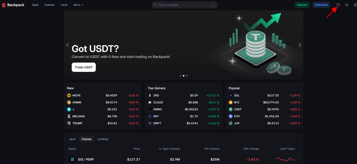Click the SOL-PERP open interest $2.9M
The width and height of the screenshot is (357, 164).
[x=175, y=160]
